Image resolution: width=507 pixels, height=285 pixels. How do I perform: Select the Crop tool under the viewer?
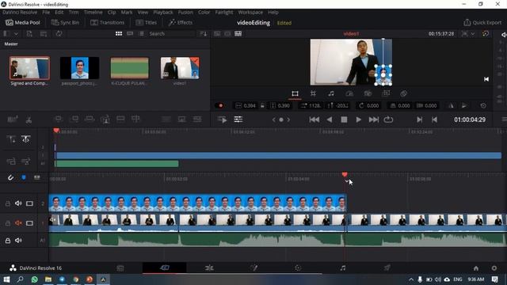(313, 93)
